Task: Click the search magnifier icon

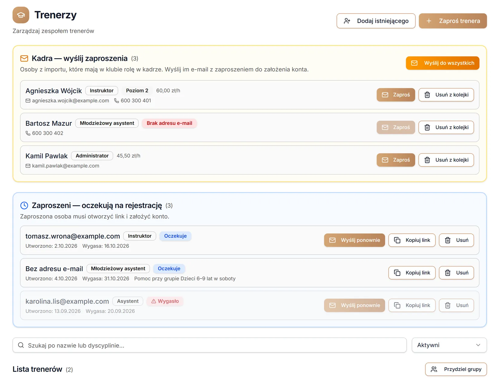Action: [21, 345]
